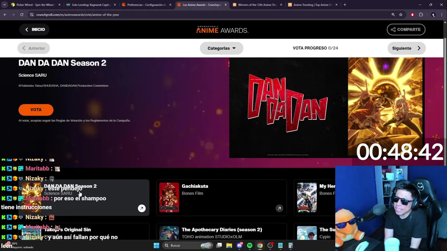The height and width of the screenshot is (251, 447).
Task: Click the taskbar Buscar search box
Action: (x=188, y=245)
